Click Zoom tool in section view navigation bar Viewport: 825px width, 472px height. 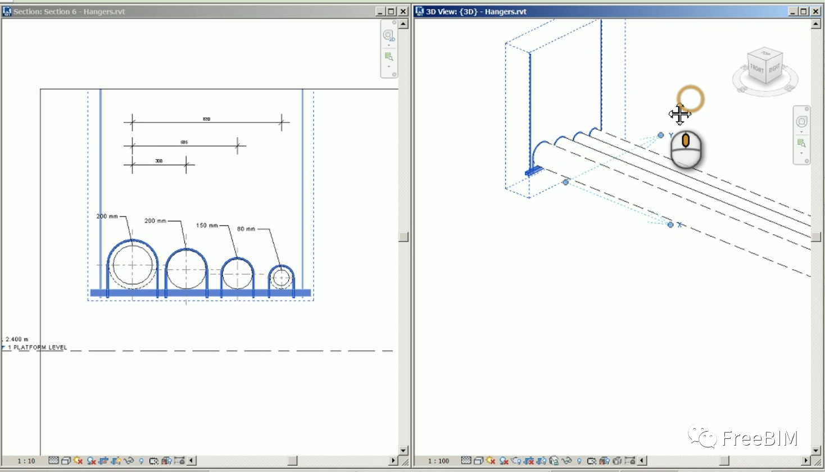pos(389,56)
